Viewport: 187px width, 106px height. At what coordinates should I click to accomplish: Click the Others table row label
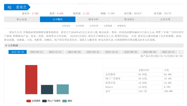coord(109,87)
